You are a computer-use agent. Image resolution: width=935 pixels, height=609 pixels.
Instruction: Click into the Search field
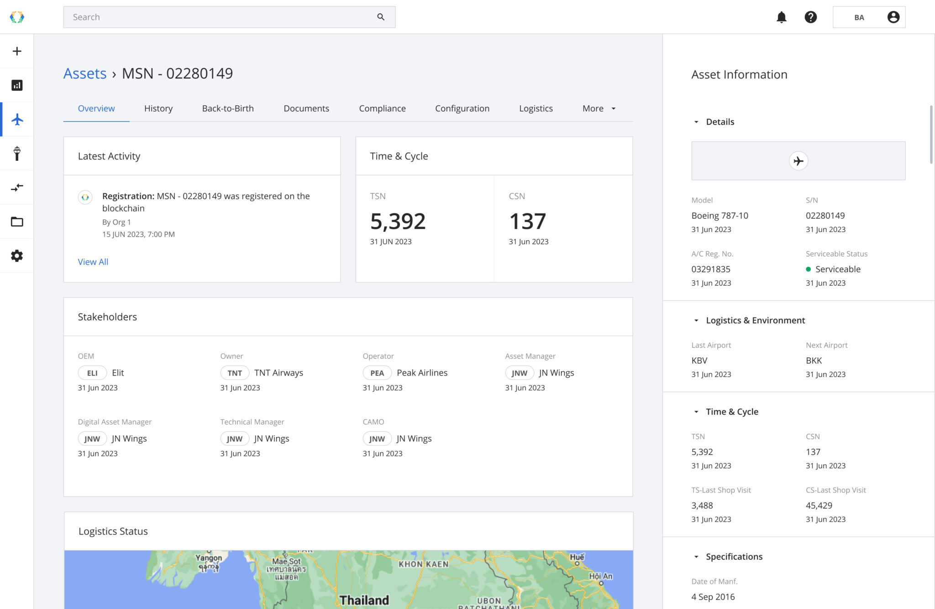coord(229,17)
